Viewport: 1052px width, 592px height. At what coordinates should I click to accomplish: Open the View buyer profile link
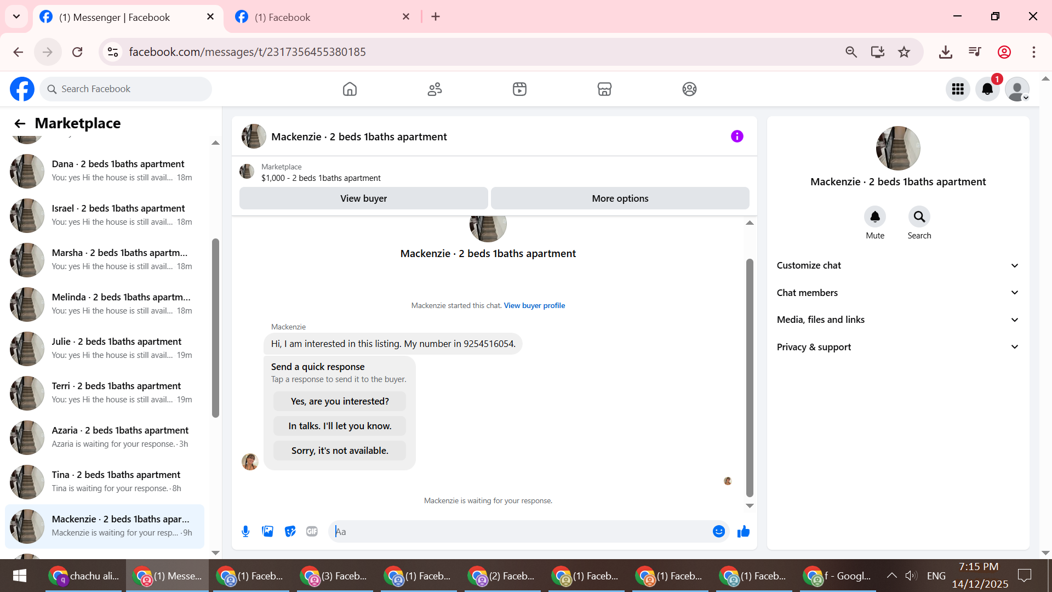coord(534,305)
